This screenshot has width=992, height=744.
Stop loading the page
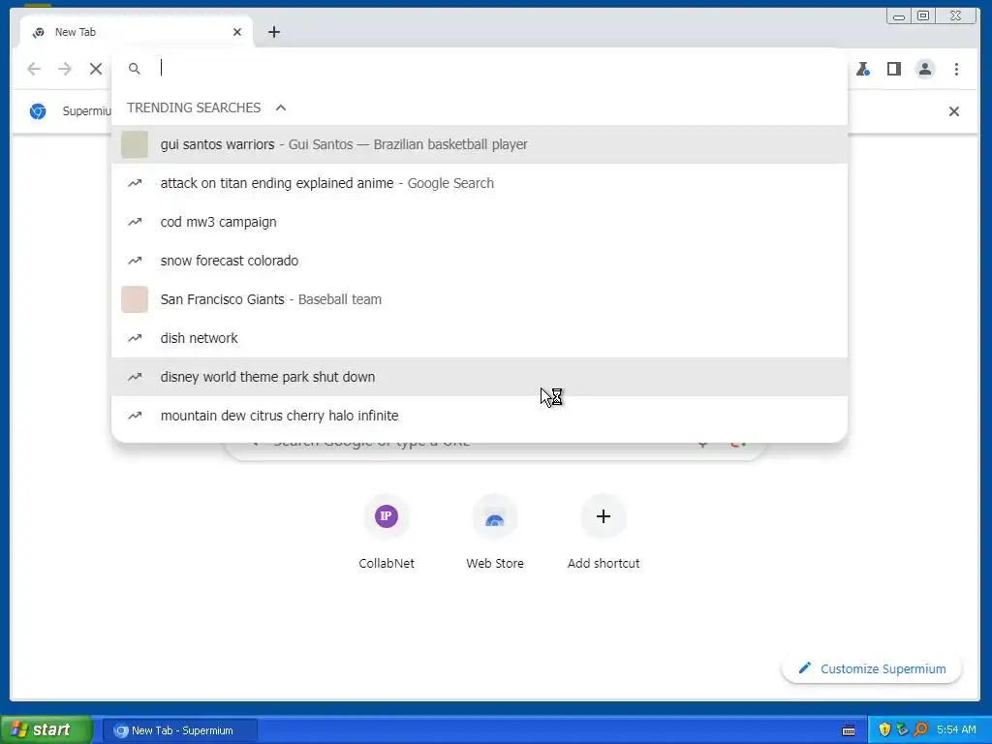pos(96,69)
